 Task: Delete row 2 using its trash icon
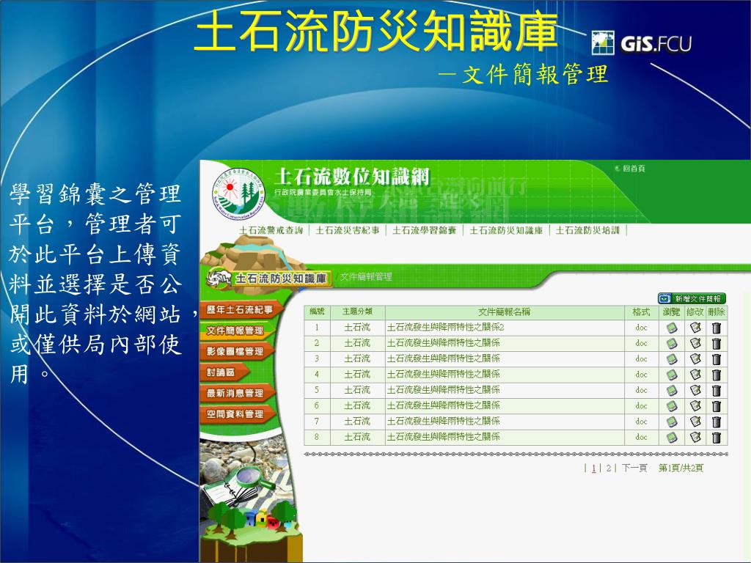(716, 344)
